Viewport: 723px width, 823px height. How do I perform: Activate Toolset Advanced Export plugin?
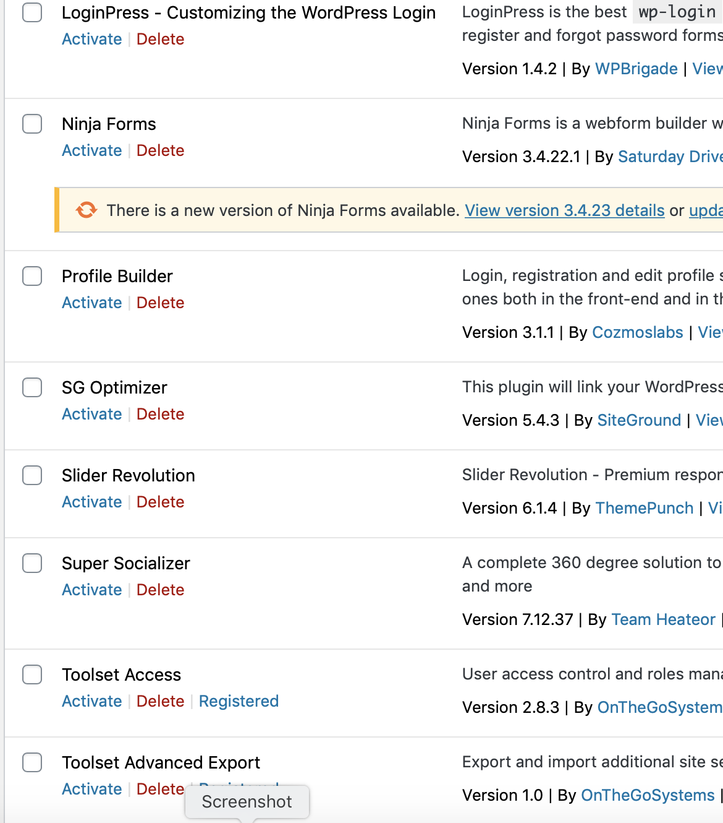92,789
